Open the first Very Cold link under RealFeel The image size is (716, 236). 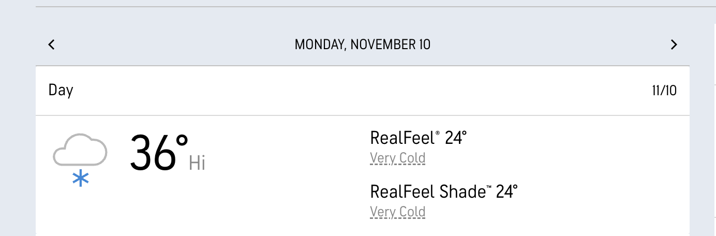point(397,158)
